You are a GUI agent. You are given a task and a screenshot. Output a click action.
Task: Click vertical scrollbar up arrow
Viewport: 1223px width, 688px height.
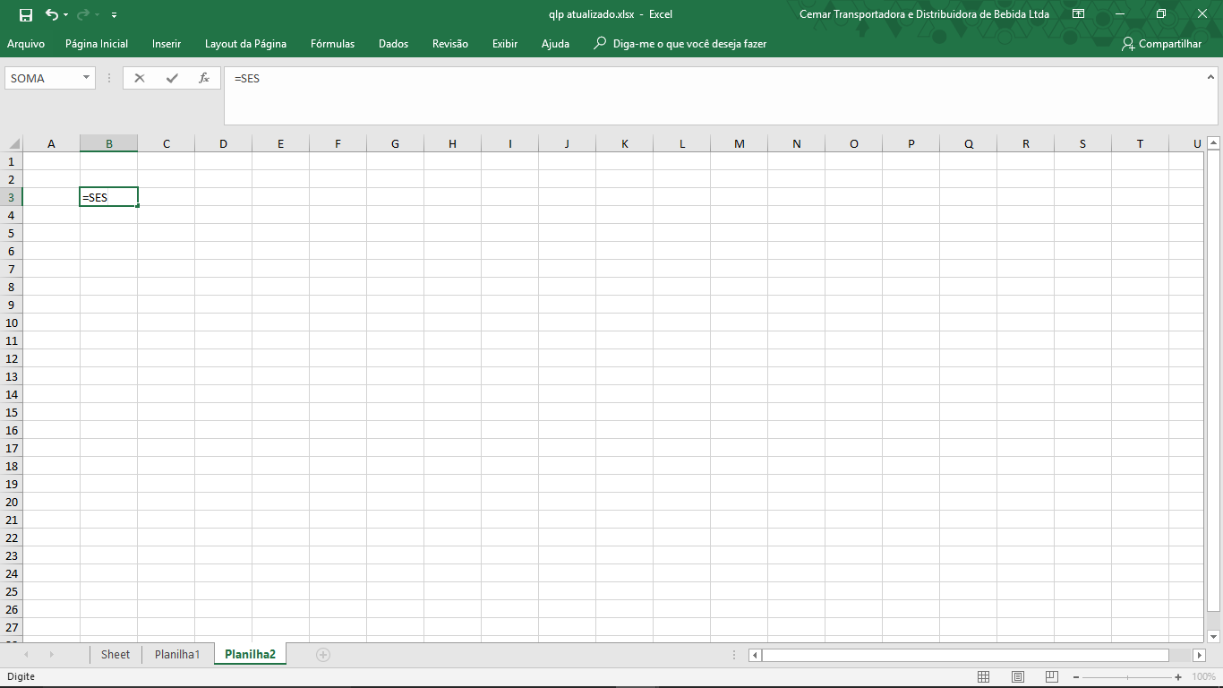click(x=1214, y=142)
